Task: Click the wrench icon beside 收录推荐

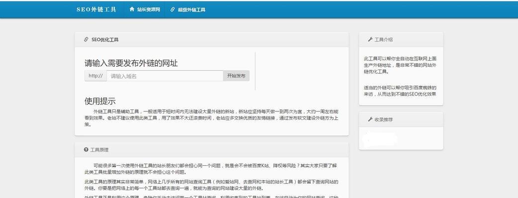Action: (x=370, y=120)
